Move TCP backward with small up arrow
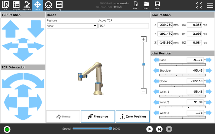 [x=23, y=41]
